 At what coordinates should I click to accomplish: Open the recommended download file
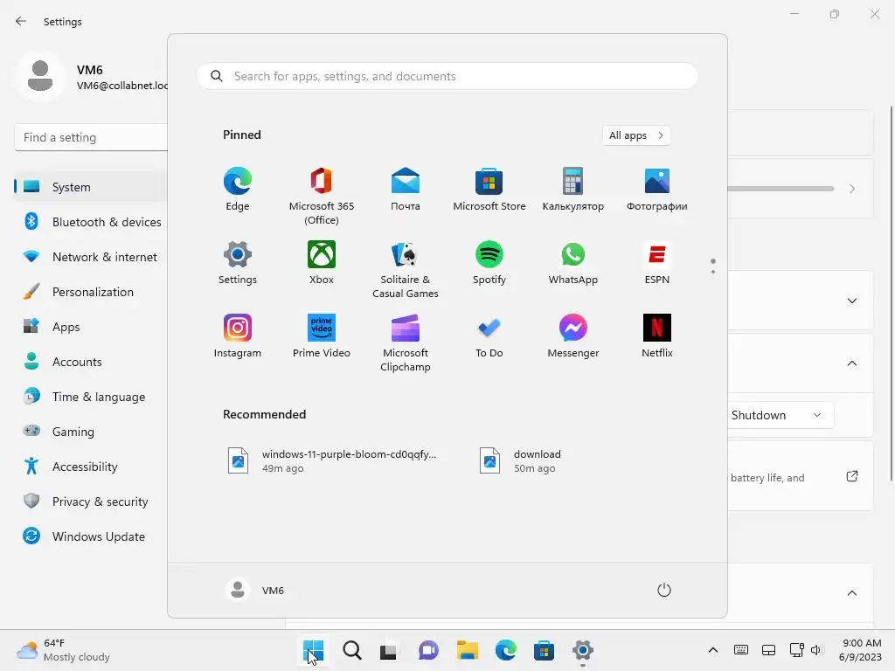click(521, 461)
